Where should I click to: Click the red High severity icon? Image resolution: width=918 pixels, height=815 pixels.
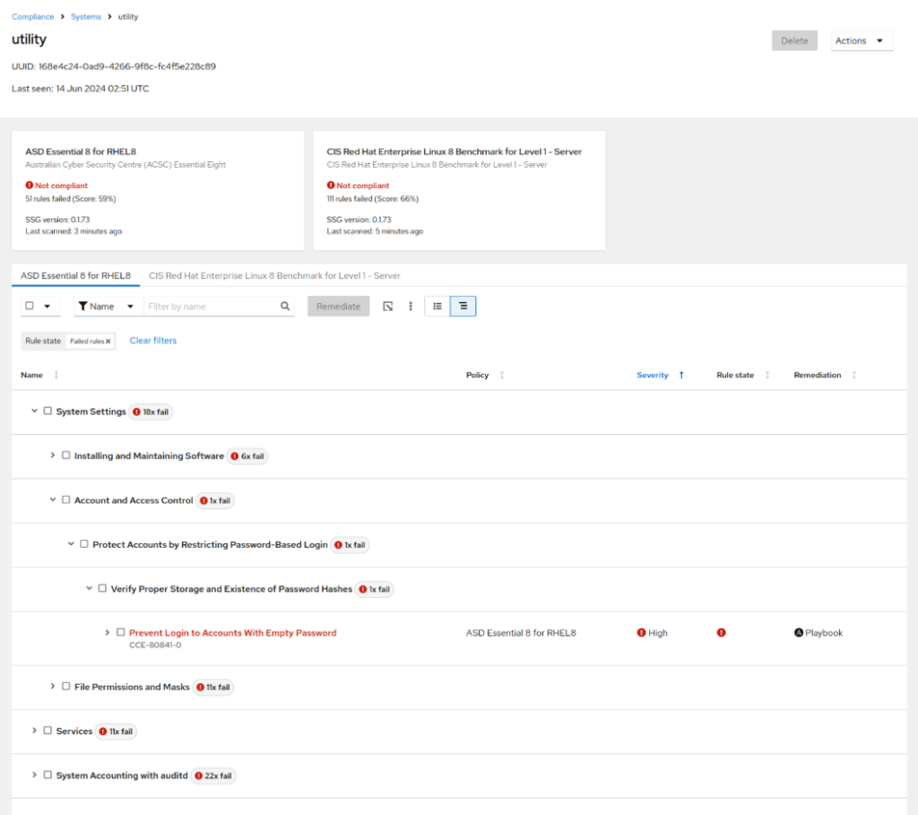point(641,633)
